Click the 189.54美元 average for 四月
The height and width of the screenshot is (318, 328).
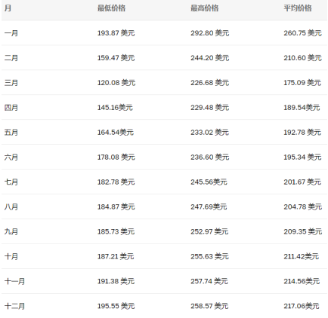302,108
